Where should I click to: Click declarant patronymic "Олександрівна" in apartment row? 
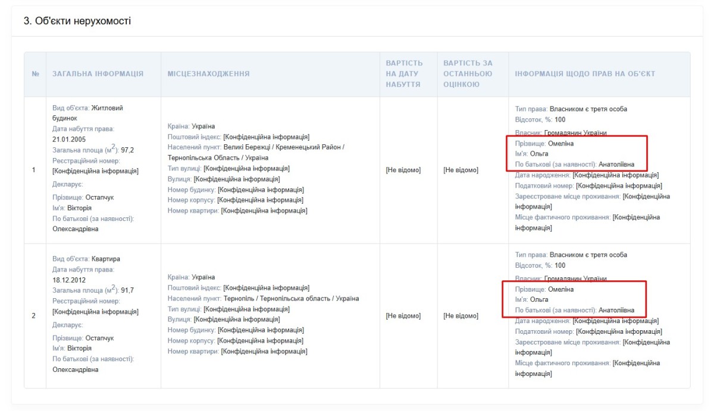76,370
